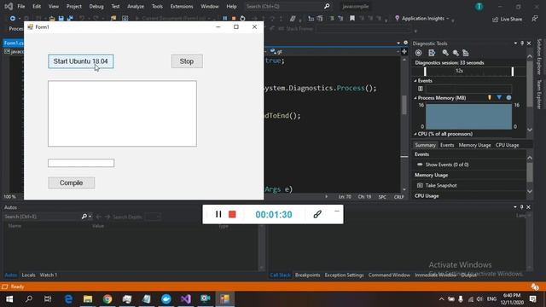The image size is (546, 307).
Task: Focus the large output text box in Form1
Action: coord(122,113)
